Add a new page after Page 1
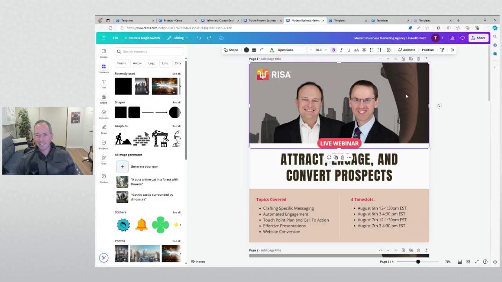502x282 pixels. 426,59
